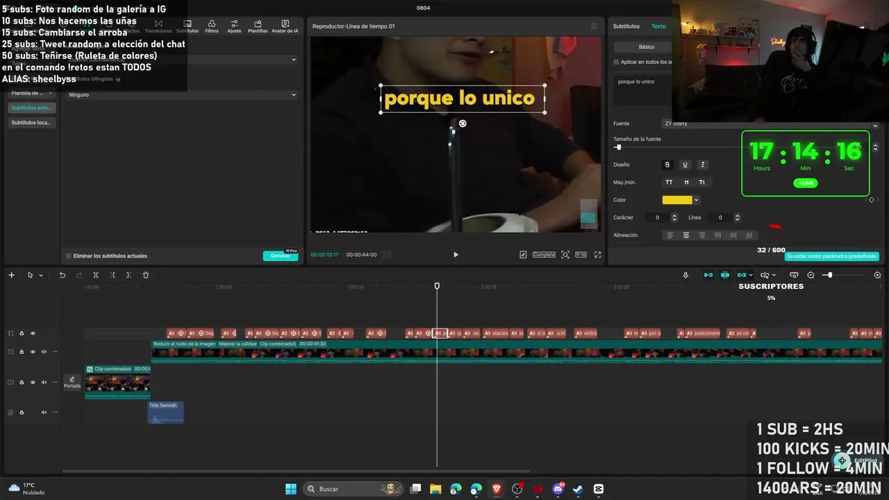
Task: Switch to the Subtítulos tab in inspector
Action: point(626,26)
